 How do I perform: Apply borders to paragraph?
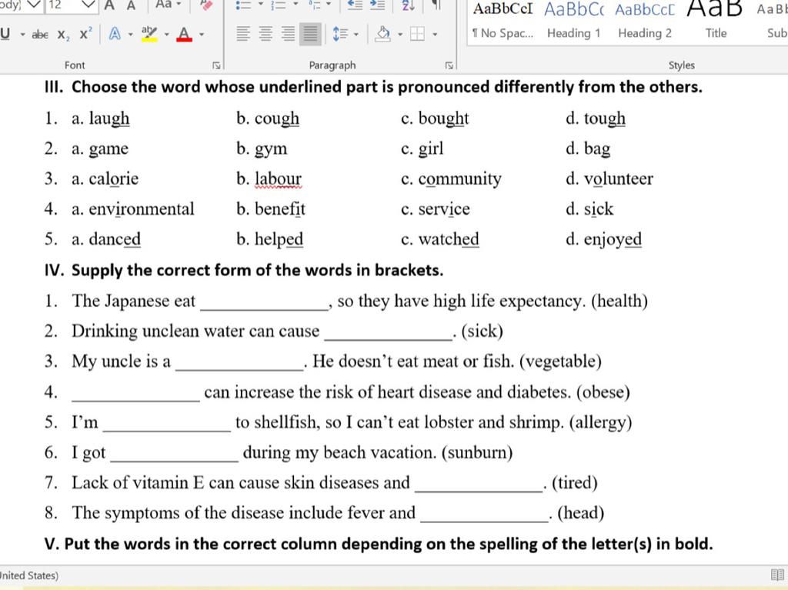[x=417, y=34]
